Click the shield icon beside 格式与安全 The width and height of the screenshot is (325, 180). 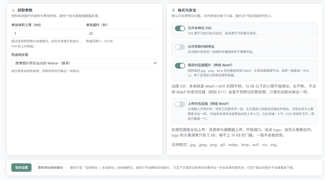tap(173, 10)
